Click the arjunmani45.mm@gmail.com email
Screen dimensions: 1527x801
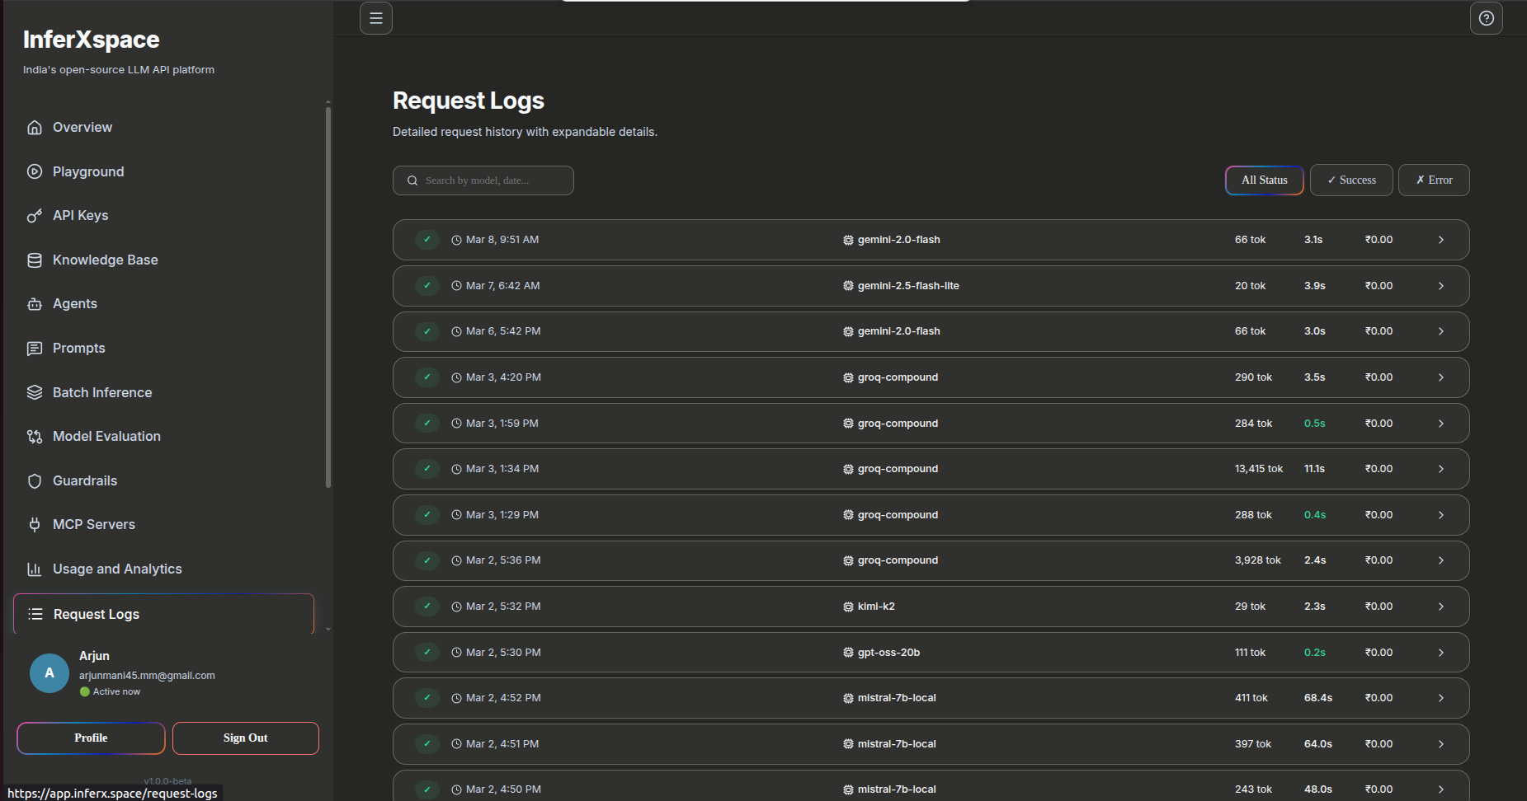tap(147, 676)
